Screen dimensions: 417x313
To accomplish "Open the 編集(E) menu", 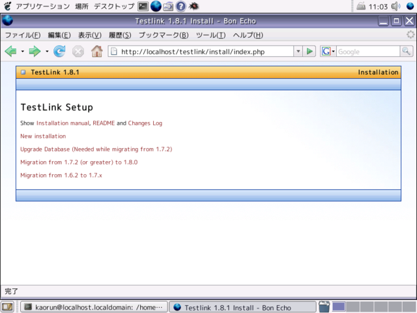I will [59, 35].
